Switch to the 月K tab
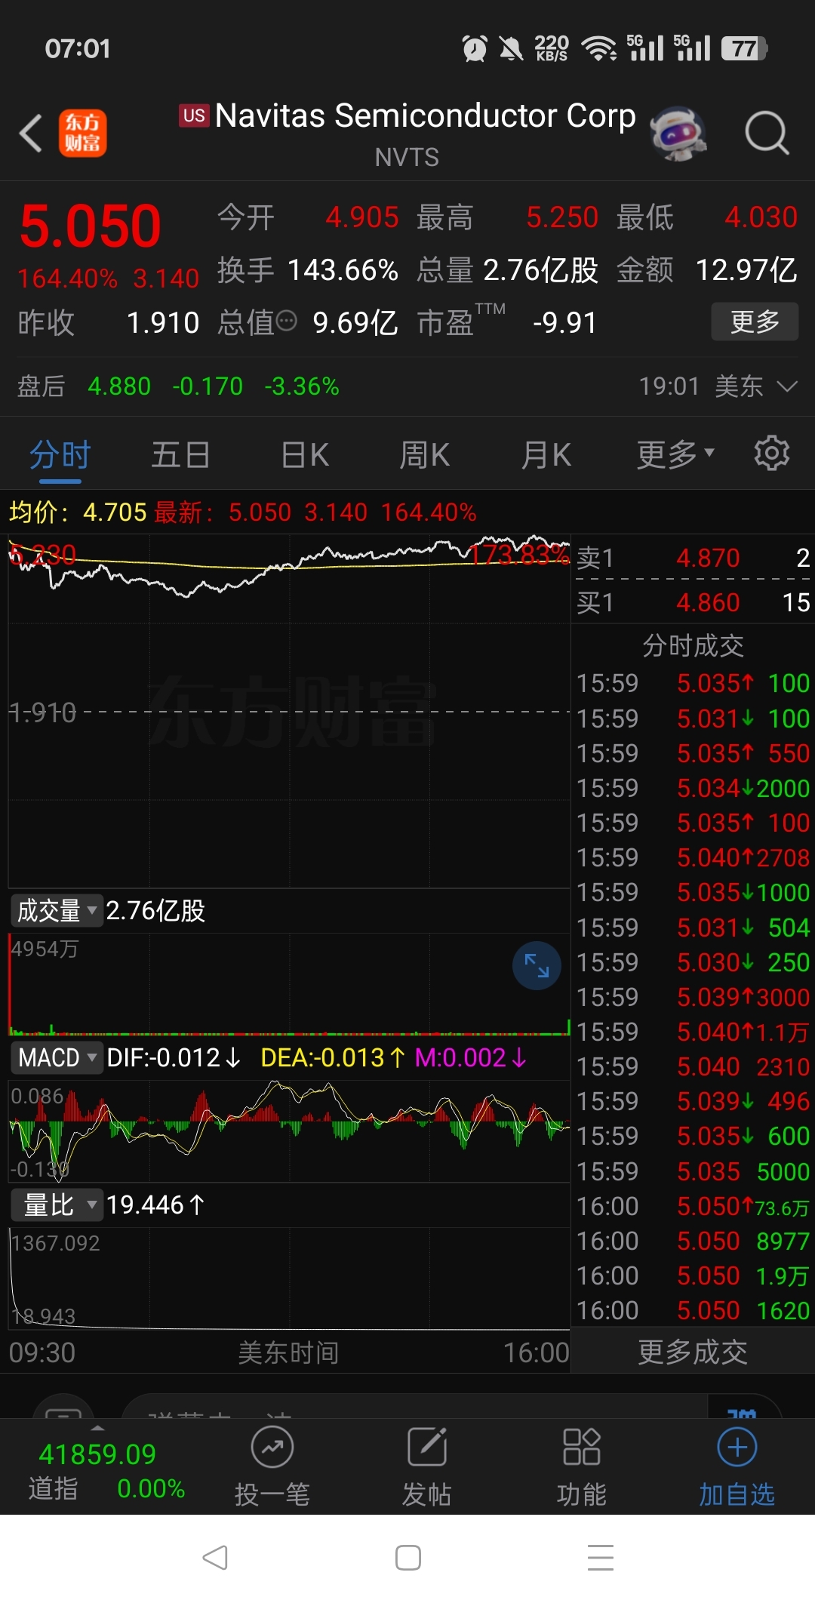This screenshot has width=815, height=1600. 546,455
